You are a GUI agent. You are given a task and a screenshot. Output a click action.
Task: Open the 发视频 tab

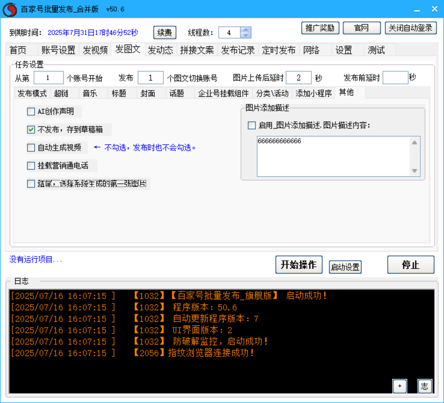click(x=95, y=50)
